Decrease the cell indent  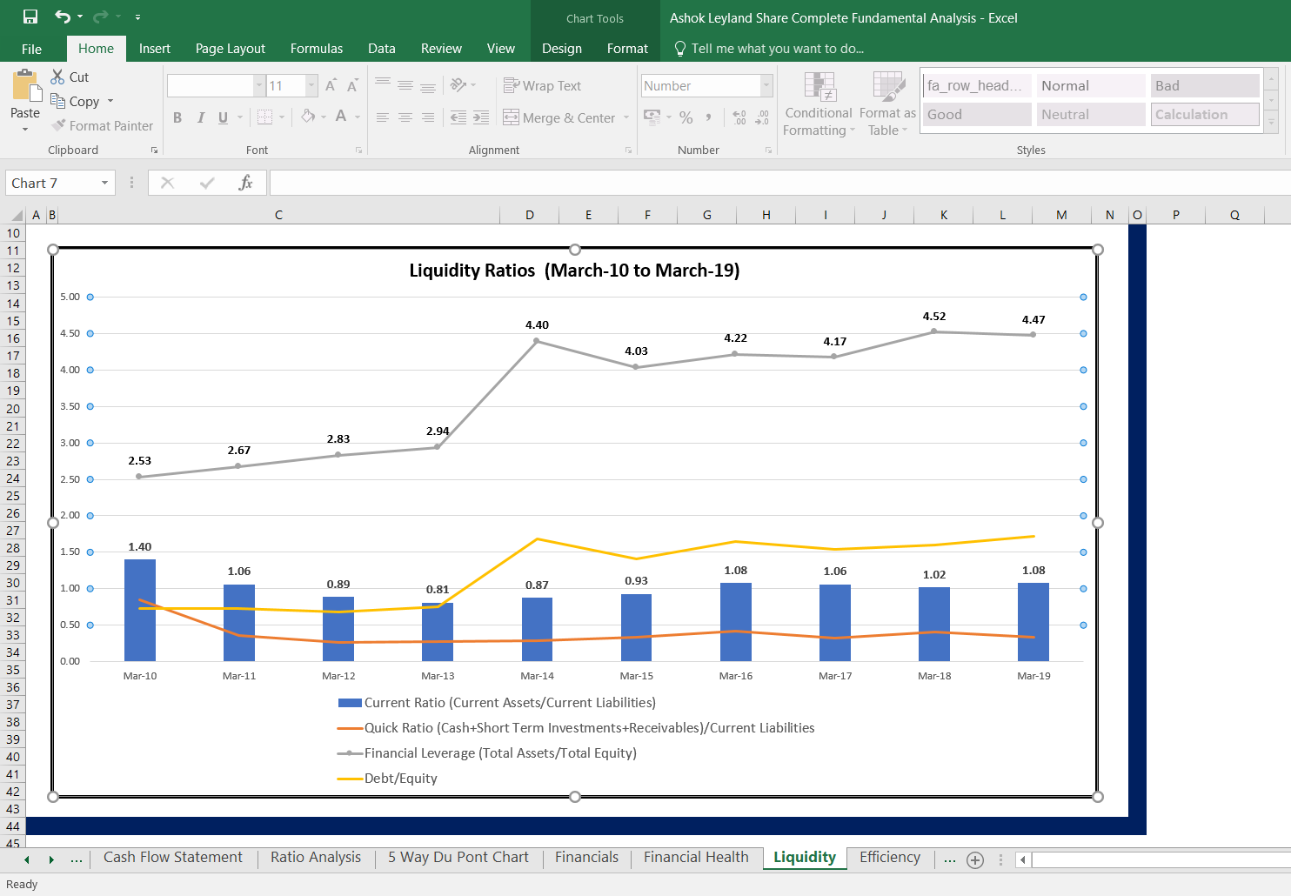point(458,117)
